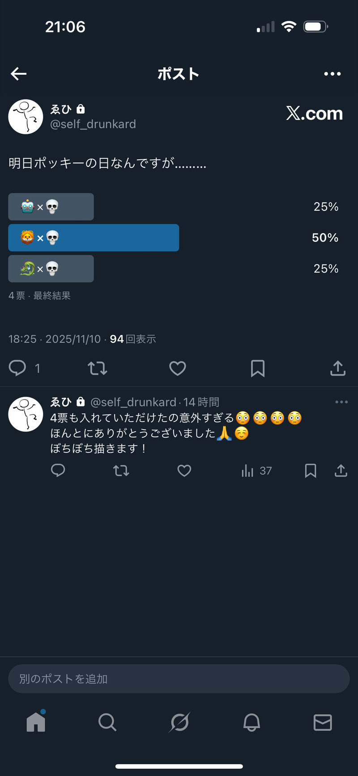Open the post's three-dot more menu

click(332, 74)
